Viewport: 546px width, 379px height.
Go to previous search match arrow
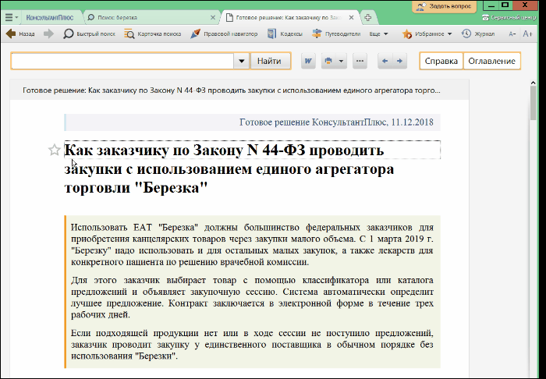click(x=385, y=61)
